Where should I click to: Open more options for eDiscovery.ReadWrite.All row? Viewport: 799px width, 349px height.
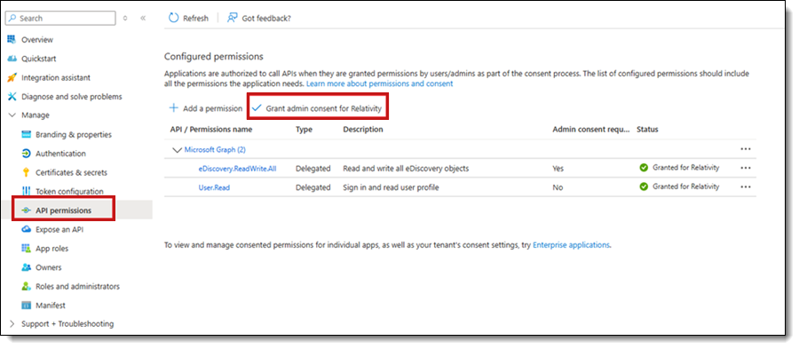pyautogui.click(x=746, y=168)
